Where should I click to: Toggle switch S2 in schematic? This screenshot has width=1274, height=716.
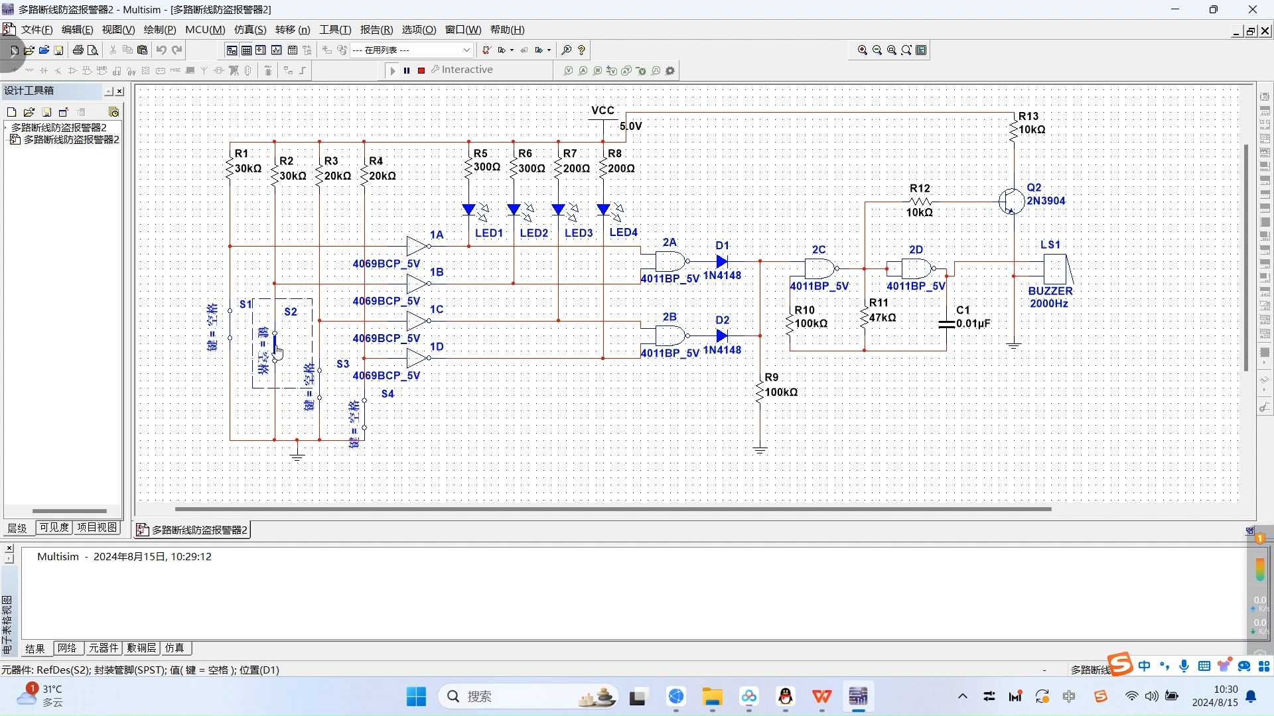(275, 346)
